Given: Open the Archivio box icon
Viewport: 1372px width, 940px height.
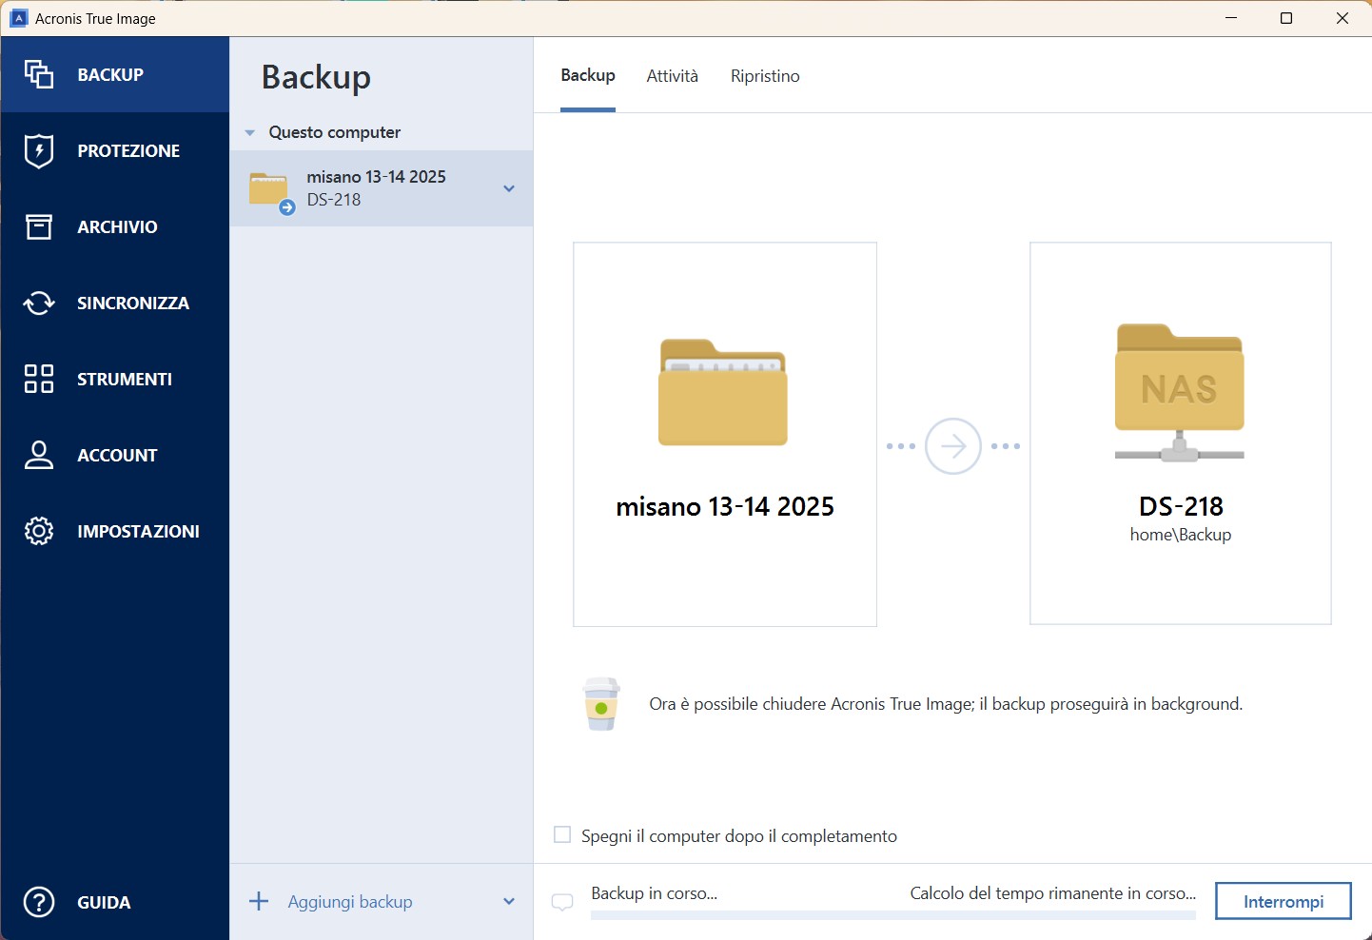Looking at the screenshot, I should (x=39, y=226).
